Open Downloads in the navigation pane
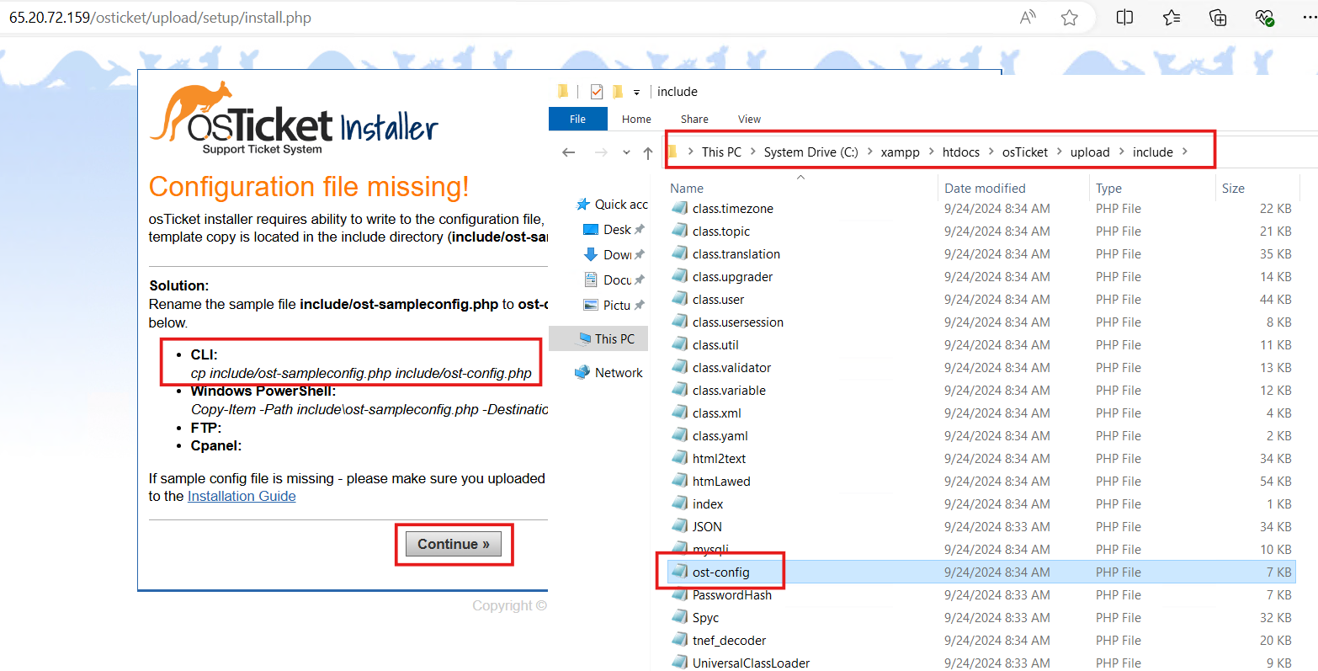Viewport: 1318px width, 671px height. point(615,254)
